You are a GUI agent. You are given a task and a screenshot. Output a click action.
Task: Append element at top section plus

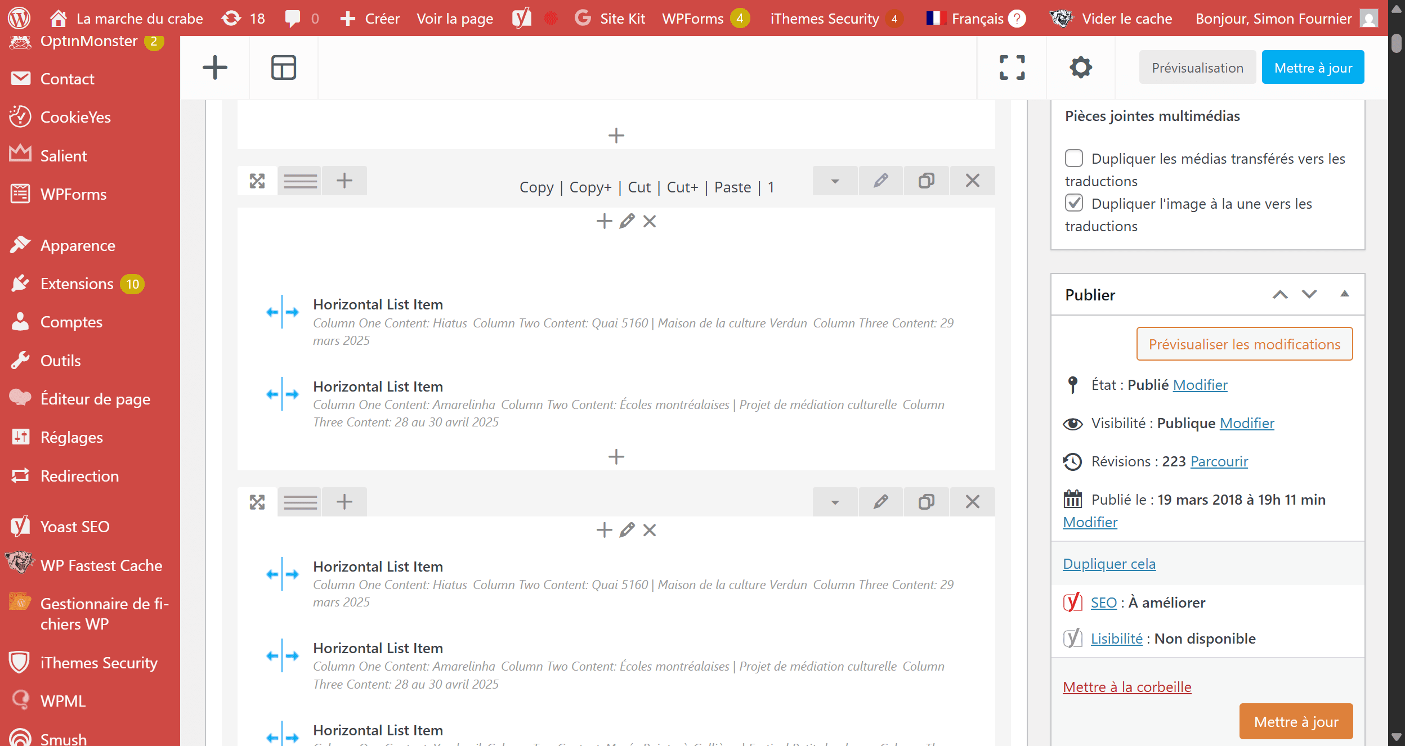(616, 136)
